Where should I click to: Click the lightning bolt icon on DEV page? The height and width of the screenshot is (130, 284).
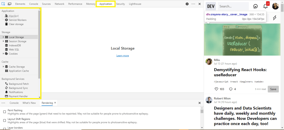point(275,18)
